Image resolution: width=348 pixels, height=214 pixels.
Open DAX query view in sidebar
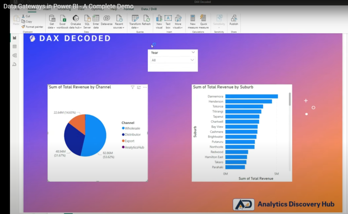(15, 64)
